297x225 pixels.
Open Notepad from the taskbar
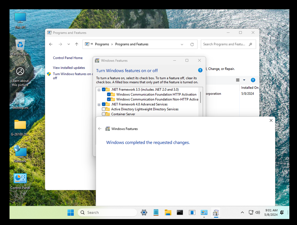point(156,213)
